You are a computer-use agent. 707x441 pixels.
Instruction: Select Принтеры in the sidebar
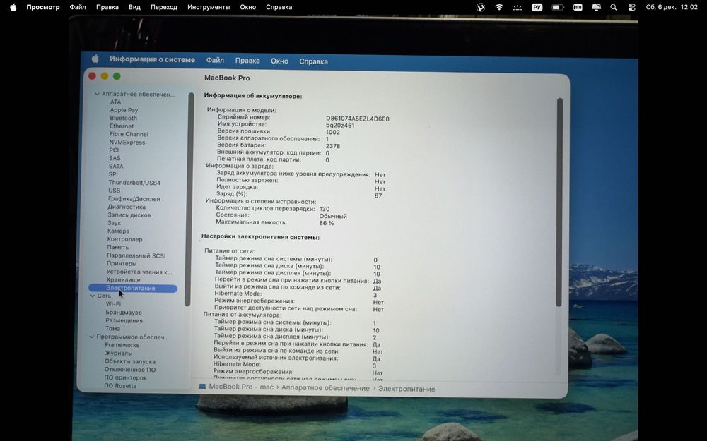point(122,263)
